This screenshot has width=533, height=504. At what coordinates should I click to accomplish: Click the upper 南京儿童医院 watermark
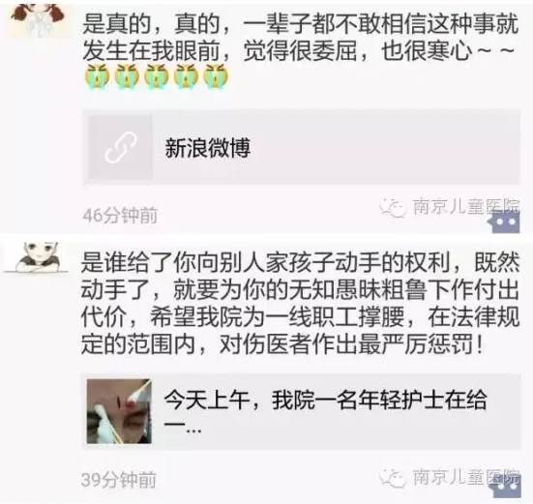(x=450, y=206)
